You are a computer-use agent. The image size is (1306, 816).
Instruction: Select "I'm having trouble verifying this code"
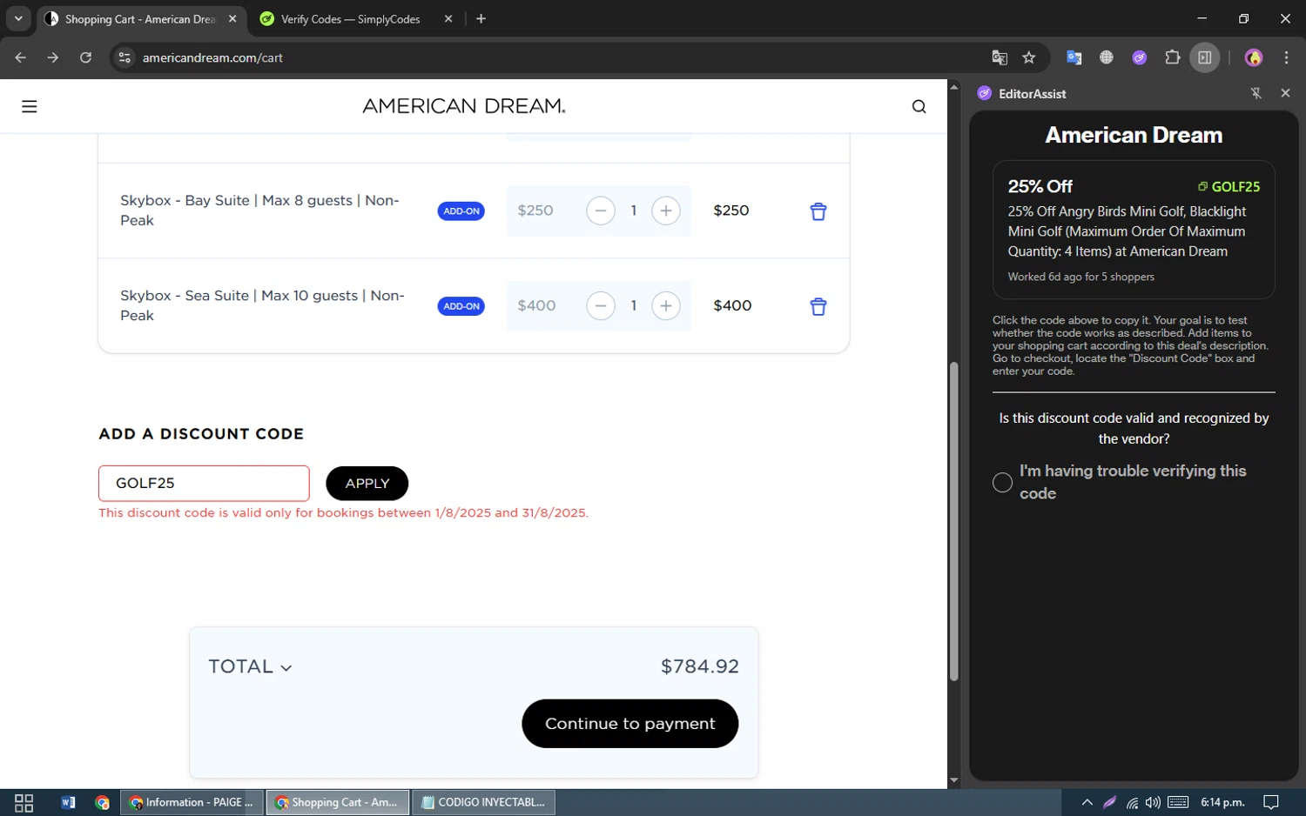(x=1002, y=482)
